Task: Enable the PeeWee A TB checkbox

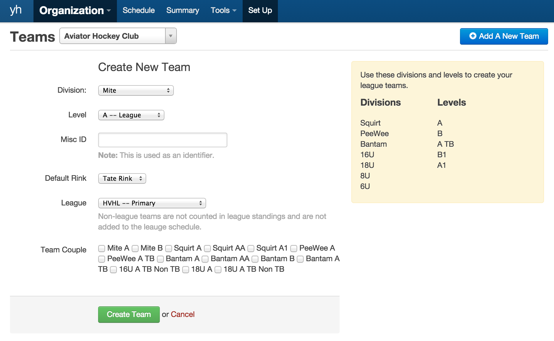Action: pyautogui.click(x=102, y=259)
